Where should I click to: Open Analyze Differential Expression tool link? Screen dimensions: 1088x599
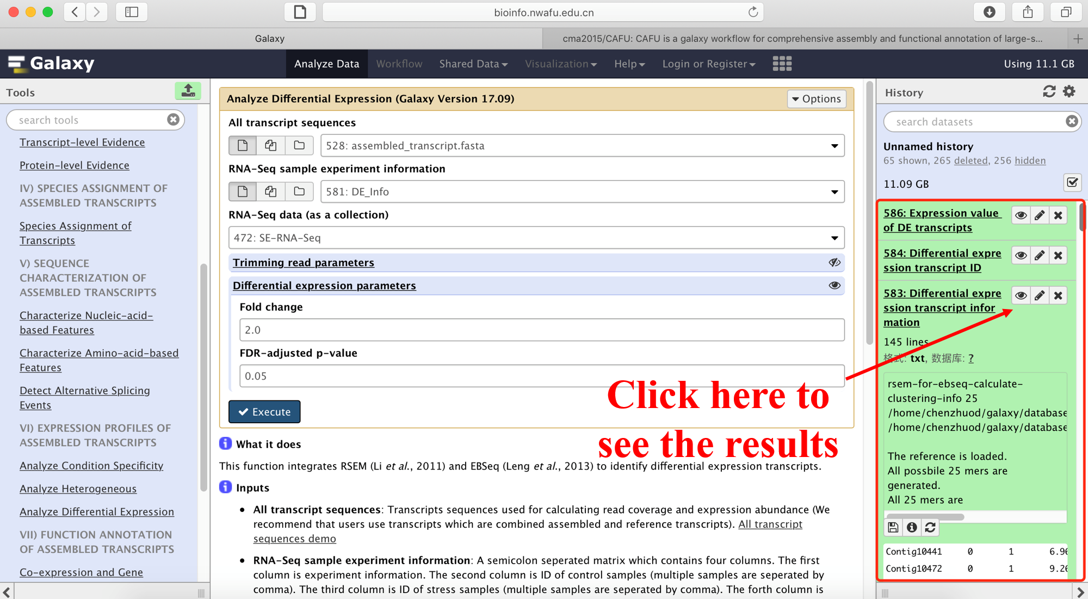97,512
